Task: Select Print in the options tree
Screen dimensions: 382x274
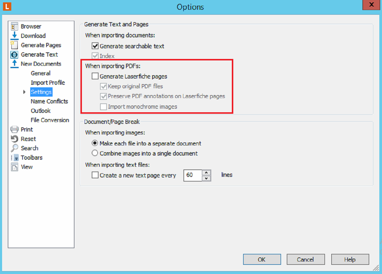Action: (27, 129)
